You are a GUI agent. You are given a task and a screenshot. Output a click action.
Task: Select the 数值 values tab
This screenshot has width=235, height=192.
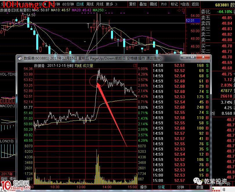pos(200,187)
